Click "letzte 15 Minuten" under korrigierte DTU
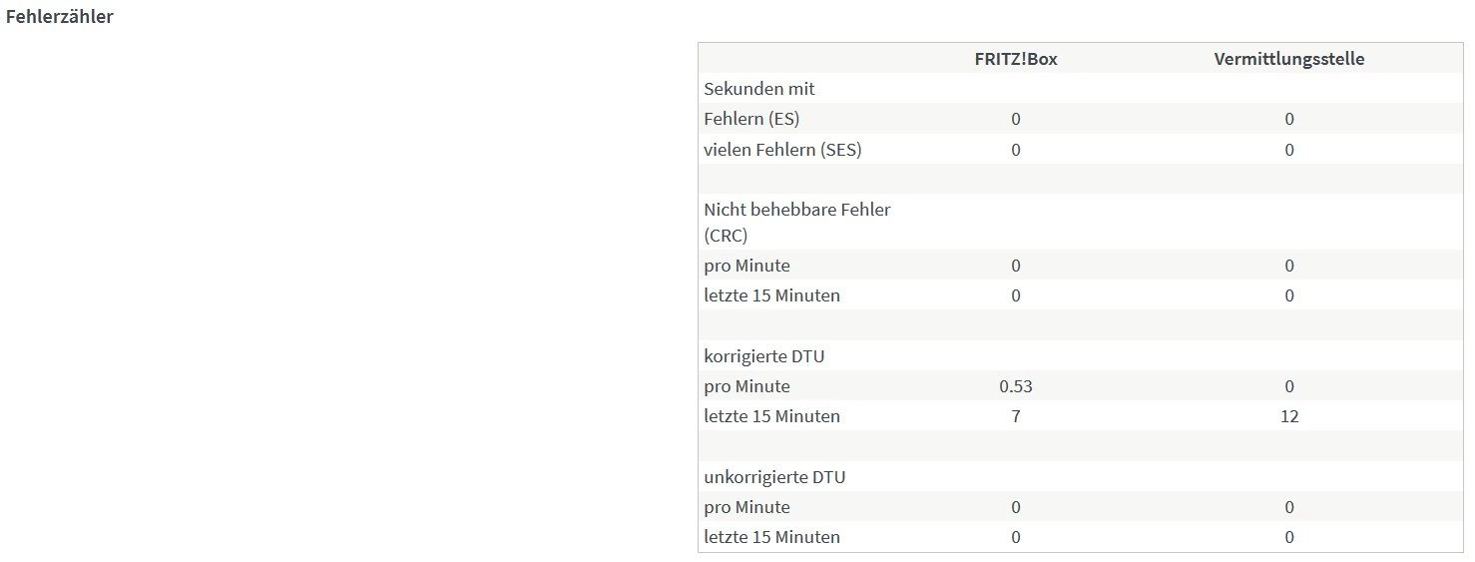Image resolution: width=1475 pixels, height=562 pixels. [x=771, y=416]
